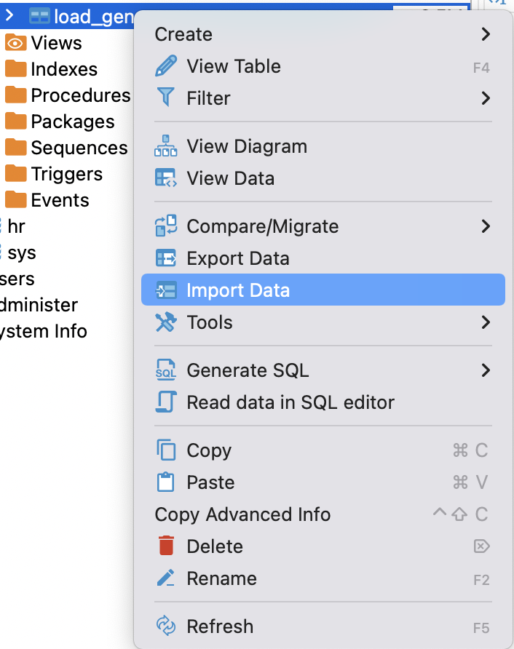Viewport: 514px width, 649px height.
Task: Select Read data in SQL editor
Action: pyautogui.click(x=290, y=402)
